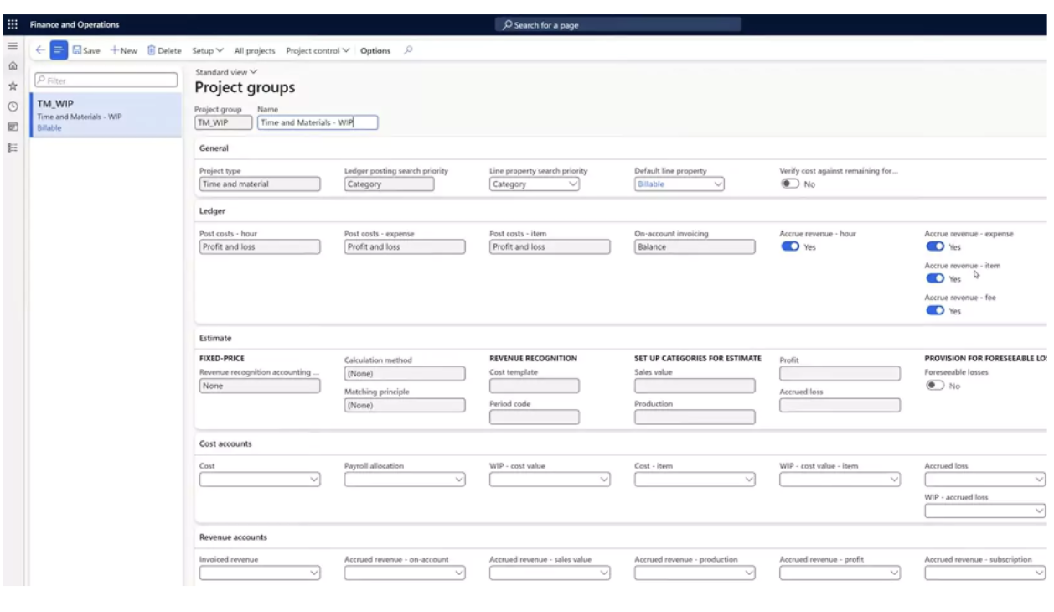The width and height of the screenshot is (1054, 612).
Task: Click the TM_WIP record in the left list
Action: coord(84,111)
